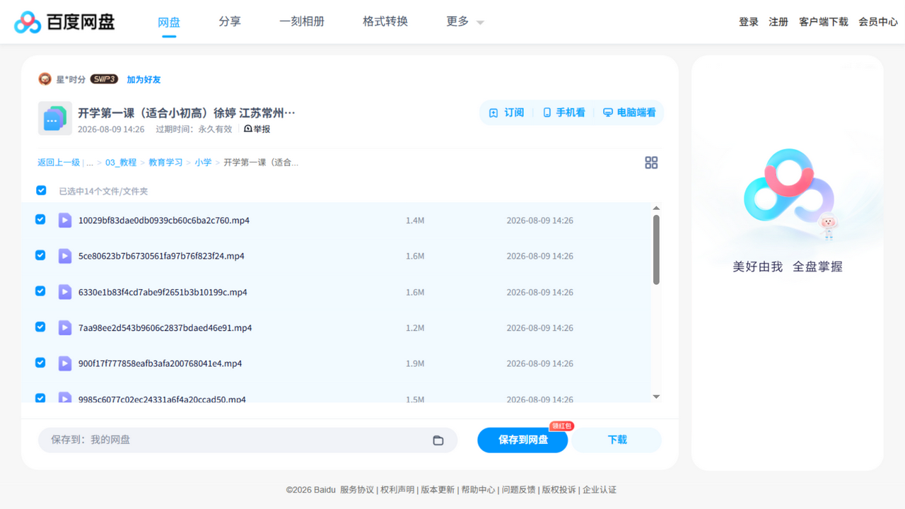Uncheck 6330e1b83f4cd7abe9f2651b3b10199c.mp4 checkbox
Screen dimensions: 905x509
click(x=40, y=291)
